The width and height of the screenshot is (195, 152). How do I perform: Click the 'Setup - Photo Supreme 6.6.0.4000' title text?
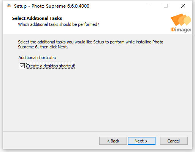[52, 6]
